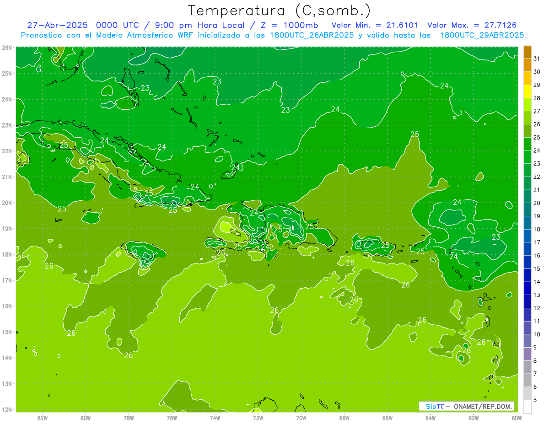Click the "68W" longitude axis label
Viewport: 549px width, 424px height.
(x=344, y=417)
